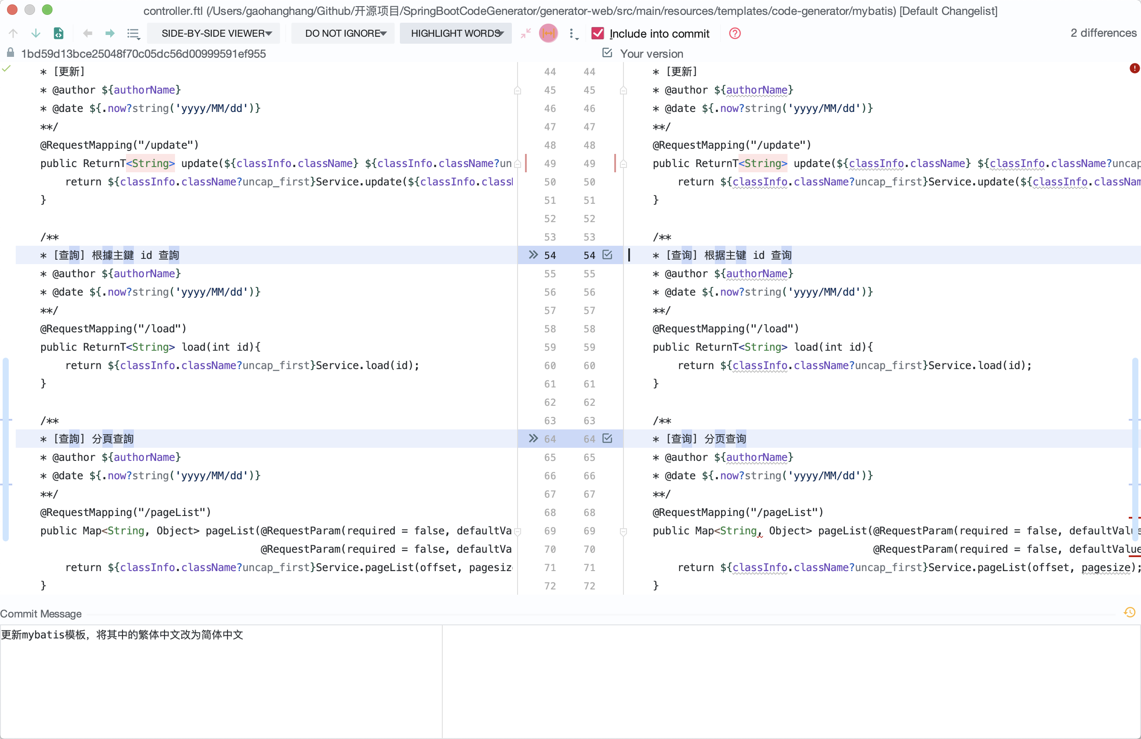Open diff settings three-dots menu
The width and height of the screenshot is (1141, 739).
coord(572,34)
